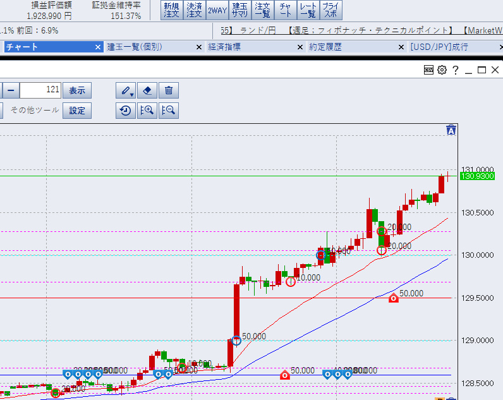Click the zoom out magnifier icon
This screenshot has width=503, height=400.
pyautogui.click(x=169, y=111)
